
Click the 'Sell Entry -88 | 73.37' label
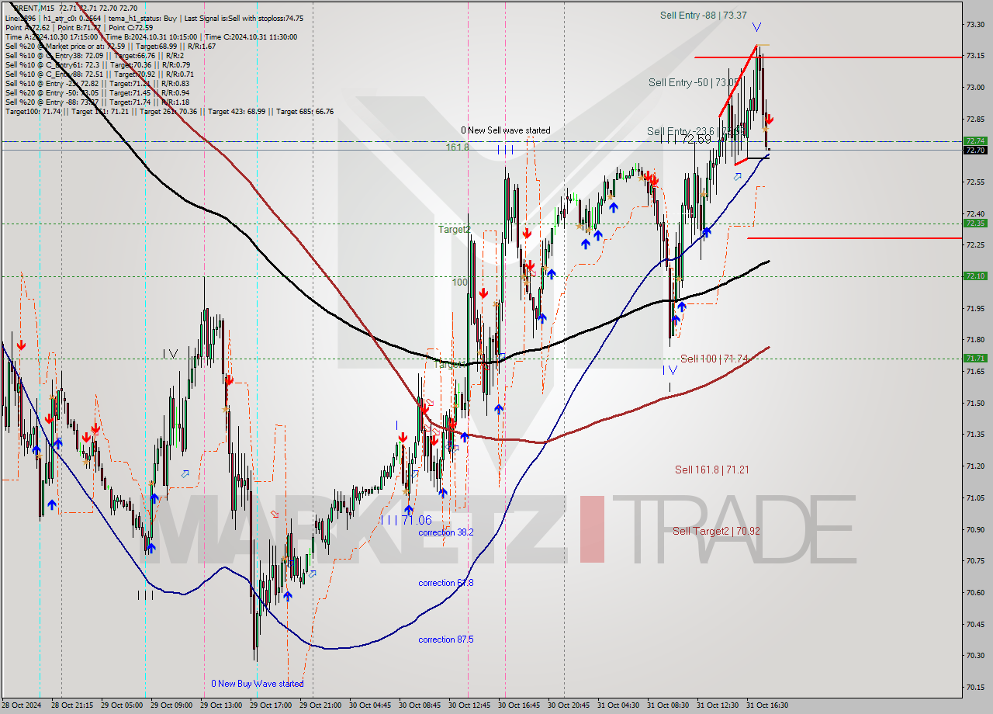(x=703, y=15)
